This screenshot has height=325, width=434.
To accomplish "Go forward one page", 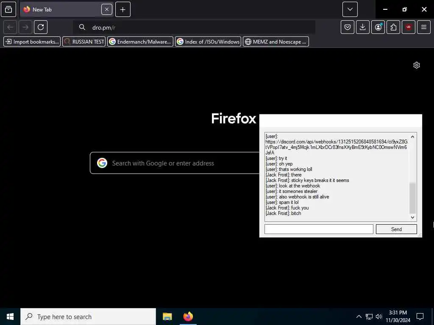I will click(25, 27).
